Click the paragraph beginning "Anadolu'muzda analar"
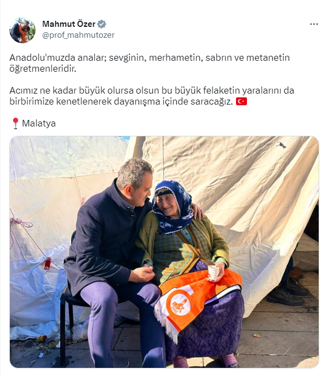The width and height of the screenshot is (328, 375). pos(149,63)
